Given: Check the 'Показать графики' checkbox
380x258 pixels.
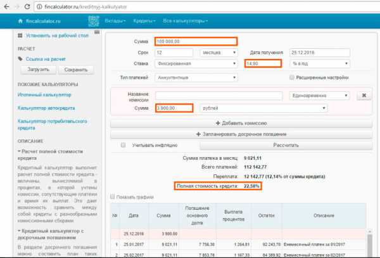Looking at the screenshot, I should click(x=113, y=197).
